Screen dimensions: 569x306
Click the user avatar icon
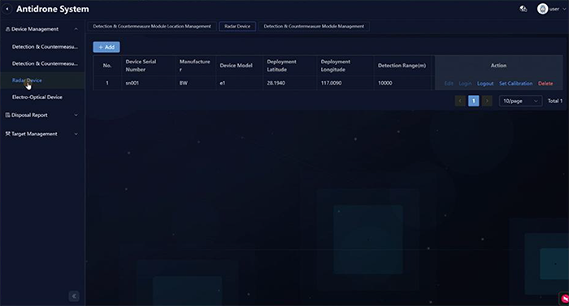542,9
